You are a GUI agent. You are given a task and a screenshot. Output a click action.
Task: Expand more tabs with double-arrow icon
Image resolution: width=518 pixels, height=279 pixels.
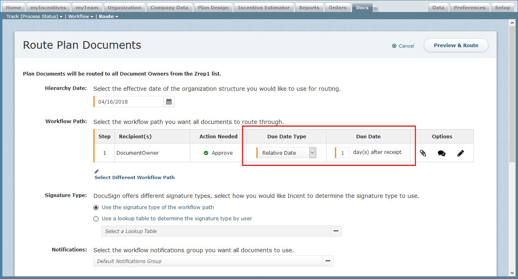tap(375, 8)
